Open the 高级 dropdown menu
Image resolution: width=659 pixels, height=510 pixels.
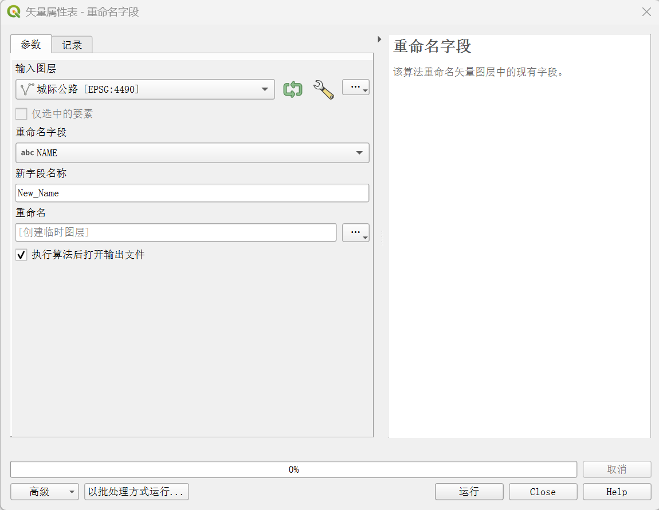(45, 492)
